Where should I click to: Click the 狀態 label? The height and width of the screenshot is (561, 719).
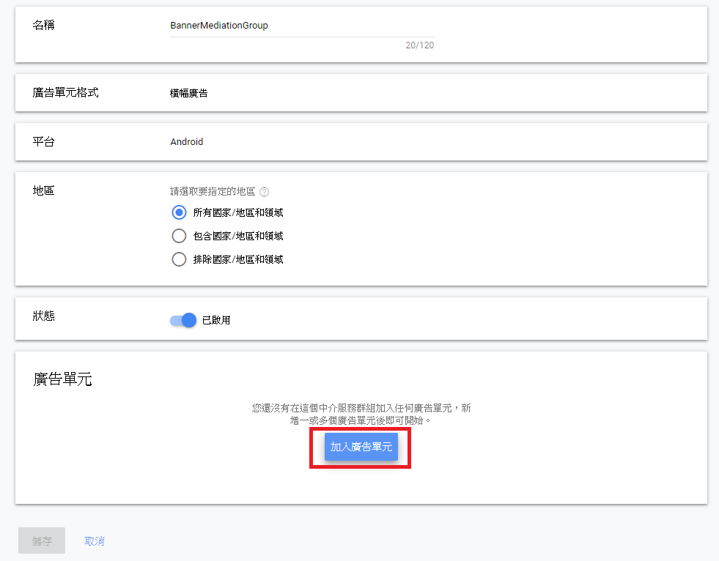click(x=43, y=316)
